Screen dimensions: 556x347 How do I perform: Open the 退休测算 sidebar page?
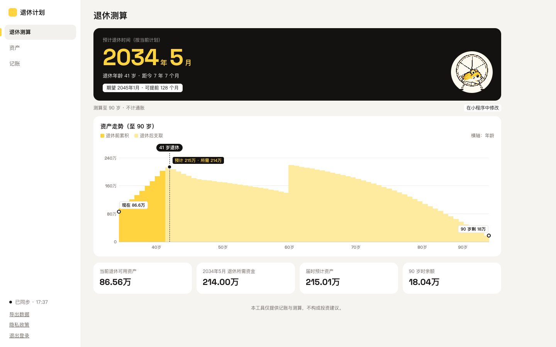40,32
